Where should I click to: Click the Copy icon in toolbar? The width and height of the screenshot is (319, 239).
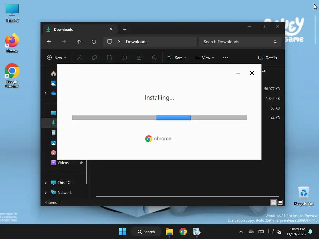tap(94, 58)
